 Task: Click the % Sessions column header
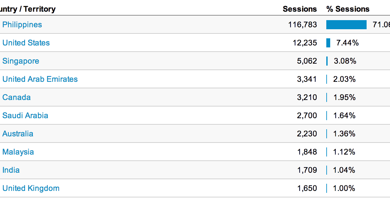pos(348,9)
